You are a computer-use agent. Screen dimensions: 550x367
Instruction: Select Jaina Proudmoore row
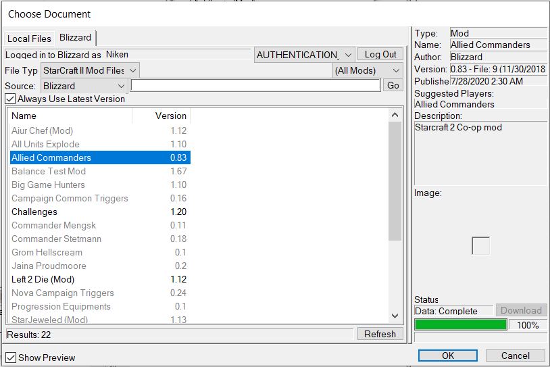[100, 266]
